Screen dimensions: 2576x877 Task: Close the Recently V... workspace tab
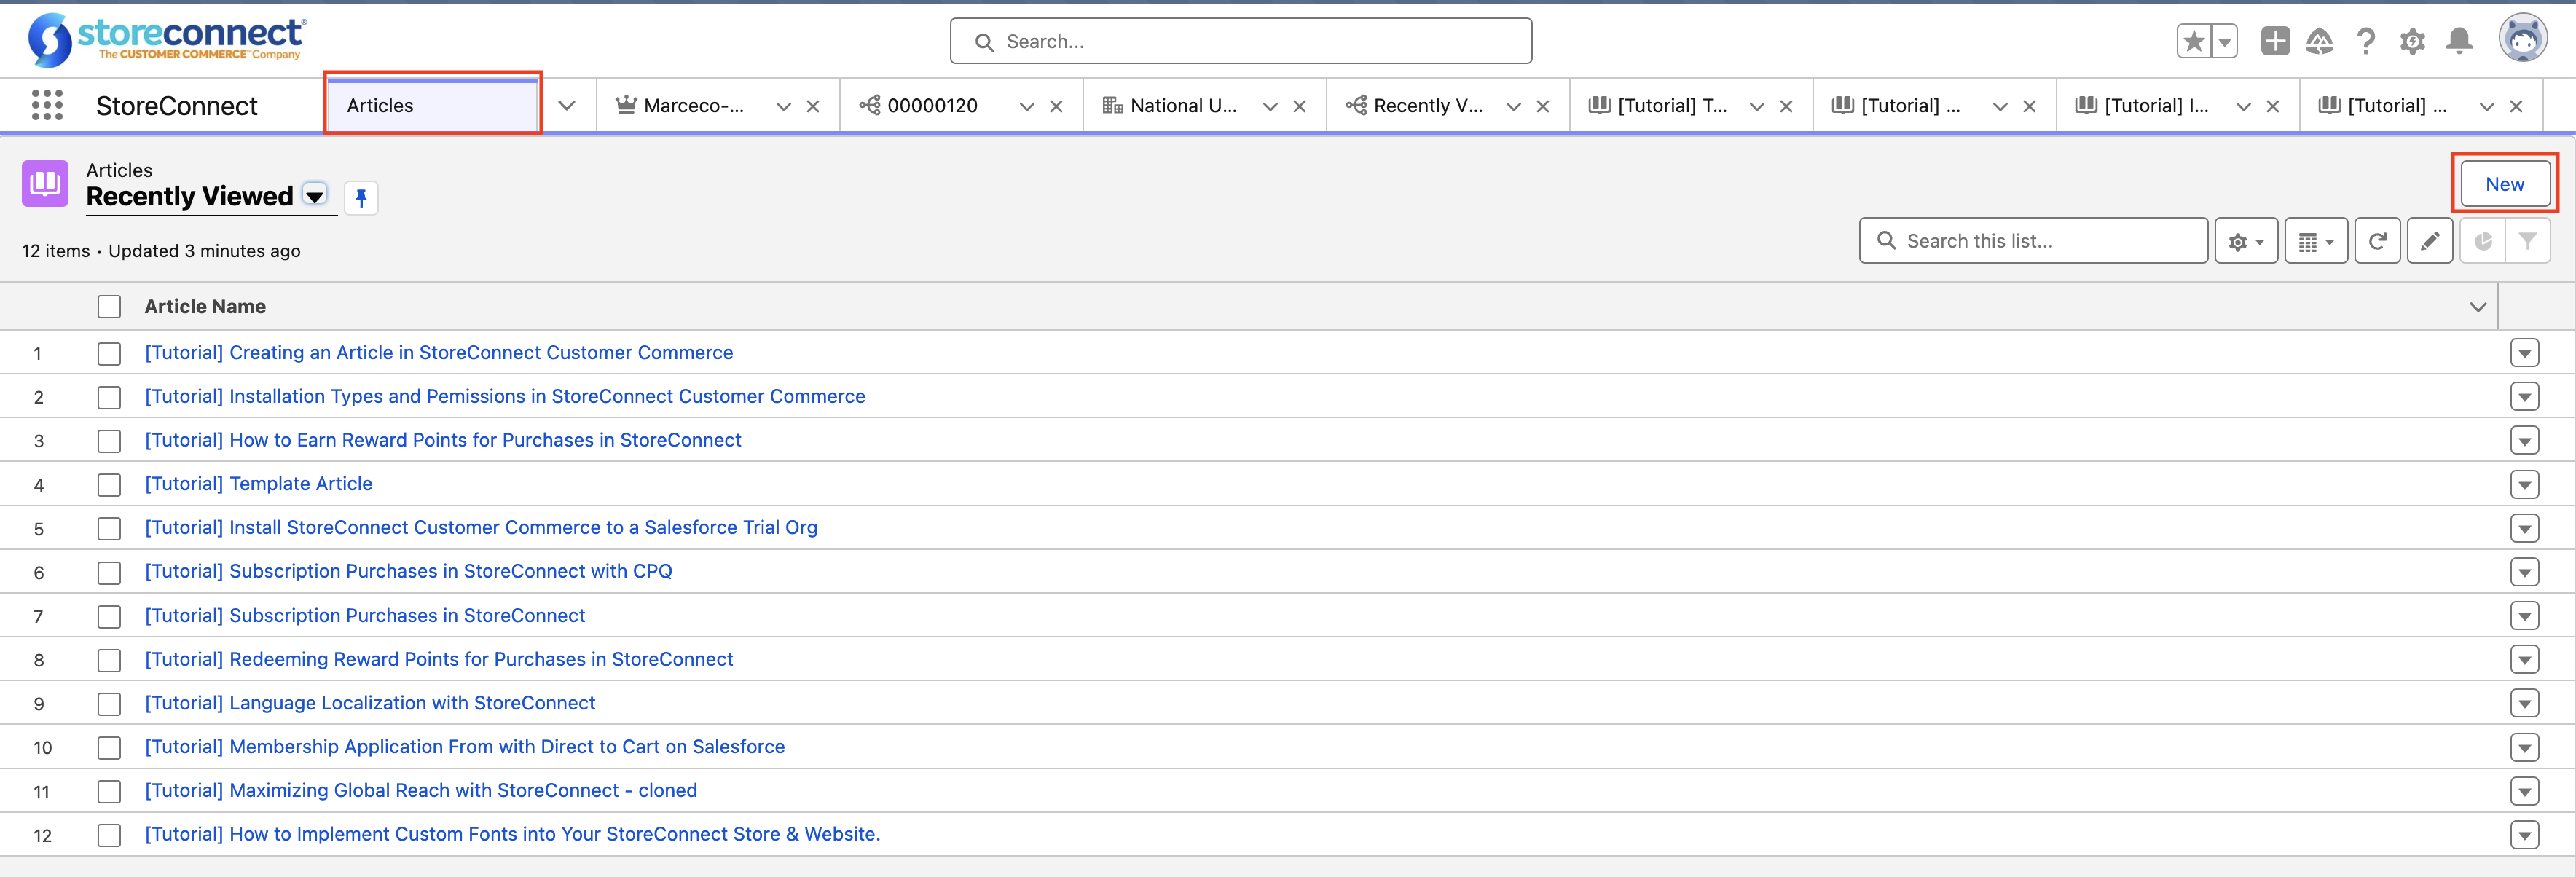1543,106
